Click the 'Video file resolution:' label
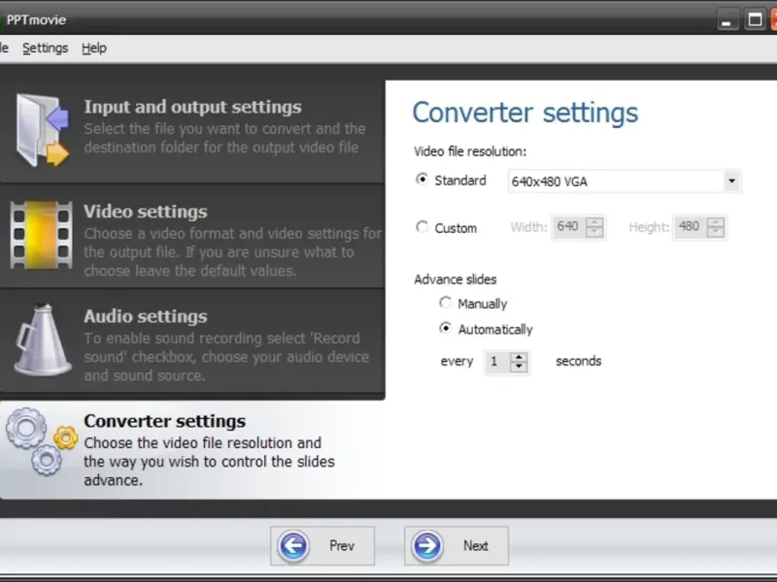This screenshot has height=582, width=777. [470, 151]
